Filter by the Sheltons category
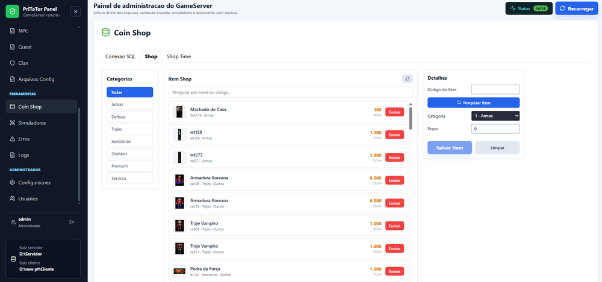 [x=130, y=154]
